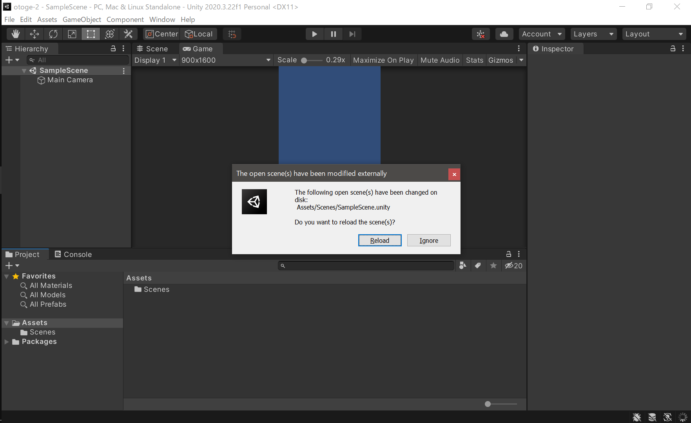Select the Move tool
Screen dimensions: 691x423
click(x=34, y=34)
